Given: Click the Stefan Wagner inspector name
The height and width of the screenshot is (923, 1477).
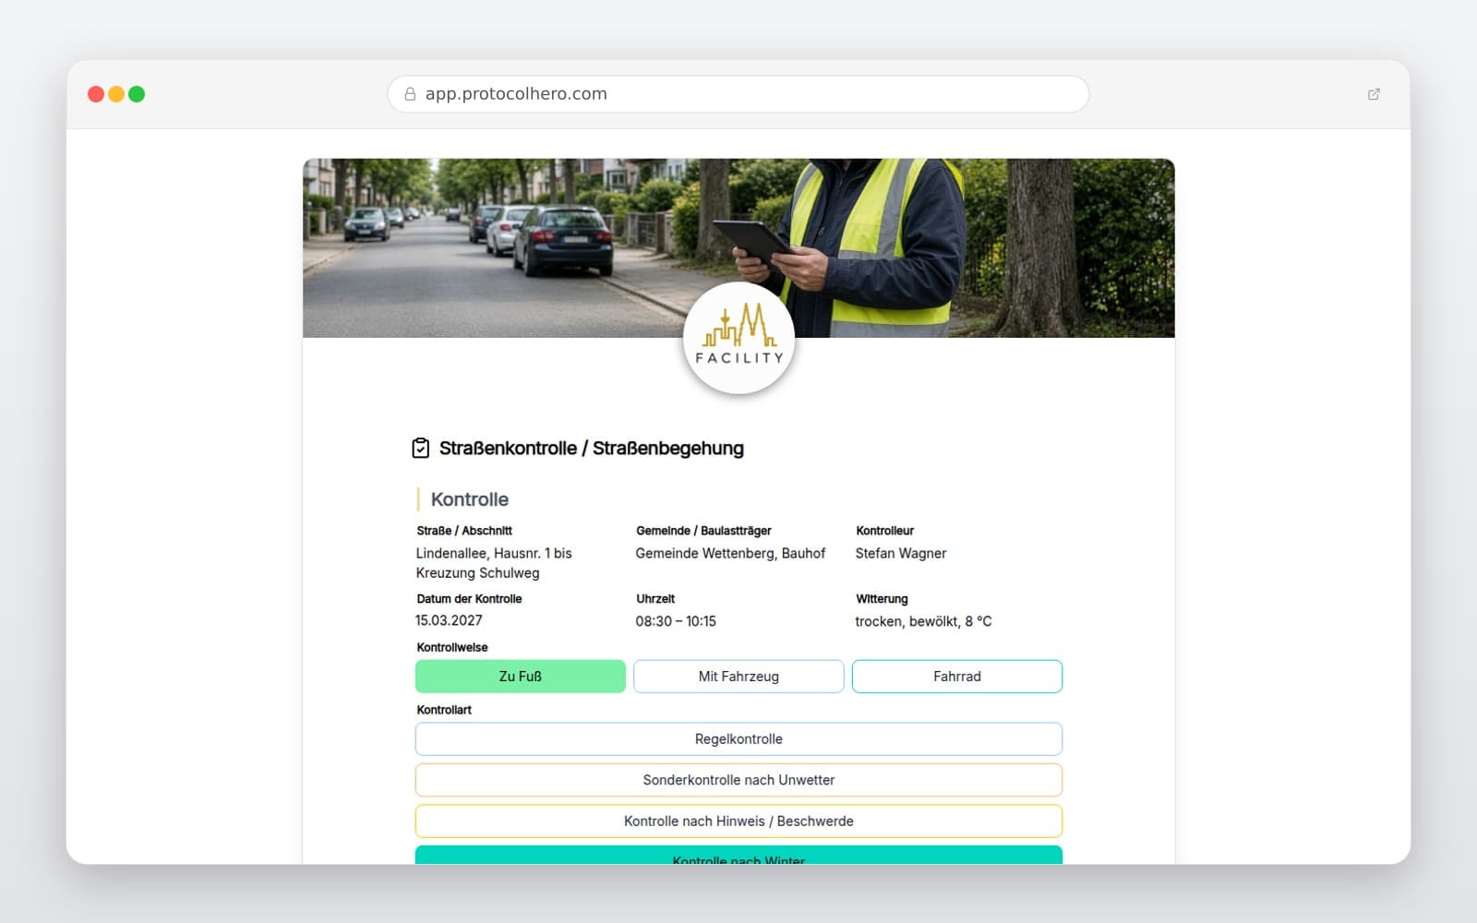Looking at the screenshot, I should [x=901, y=554].
